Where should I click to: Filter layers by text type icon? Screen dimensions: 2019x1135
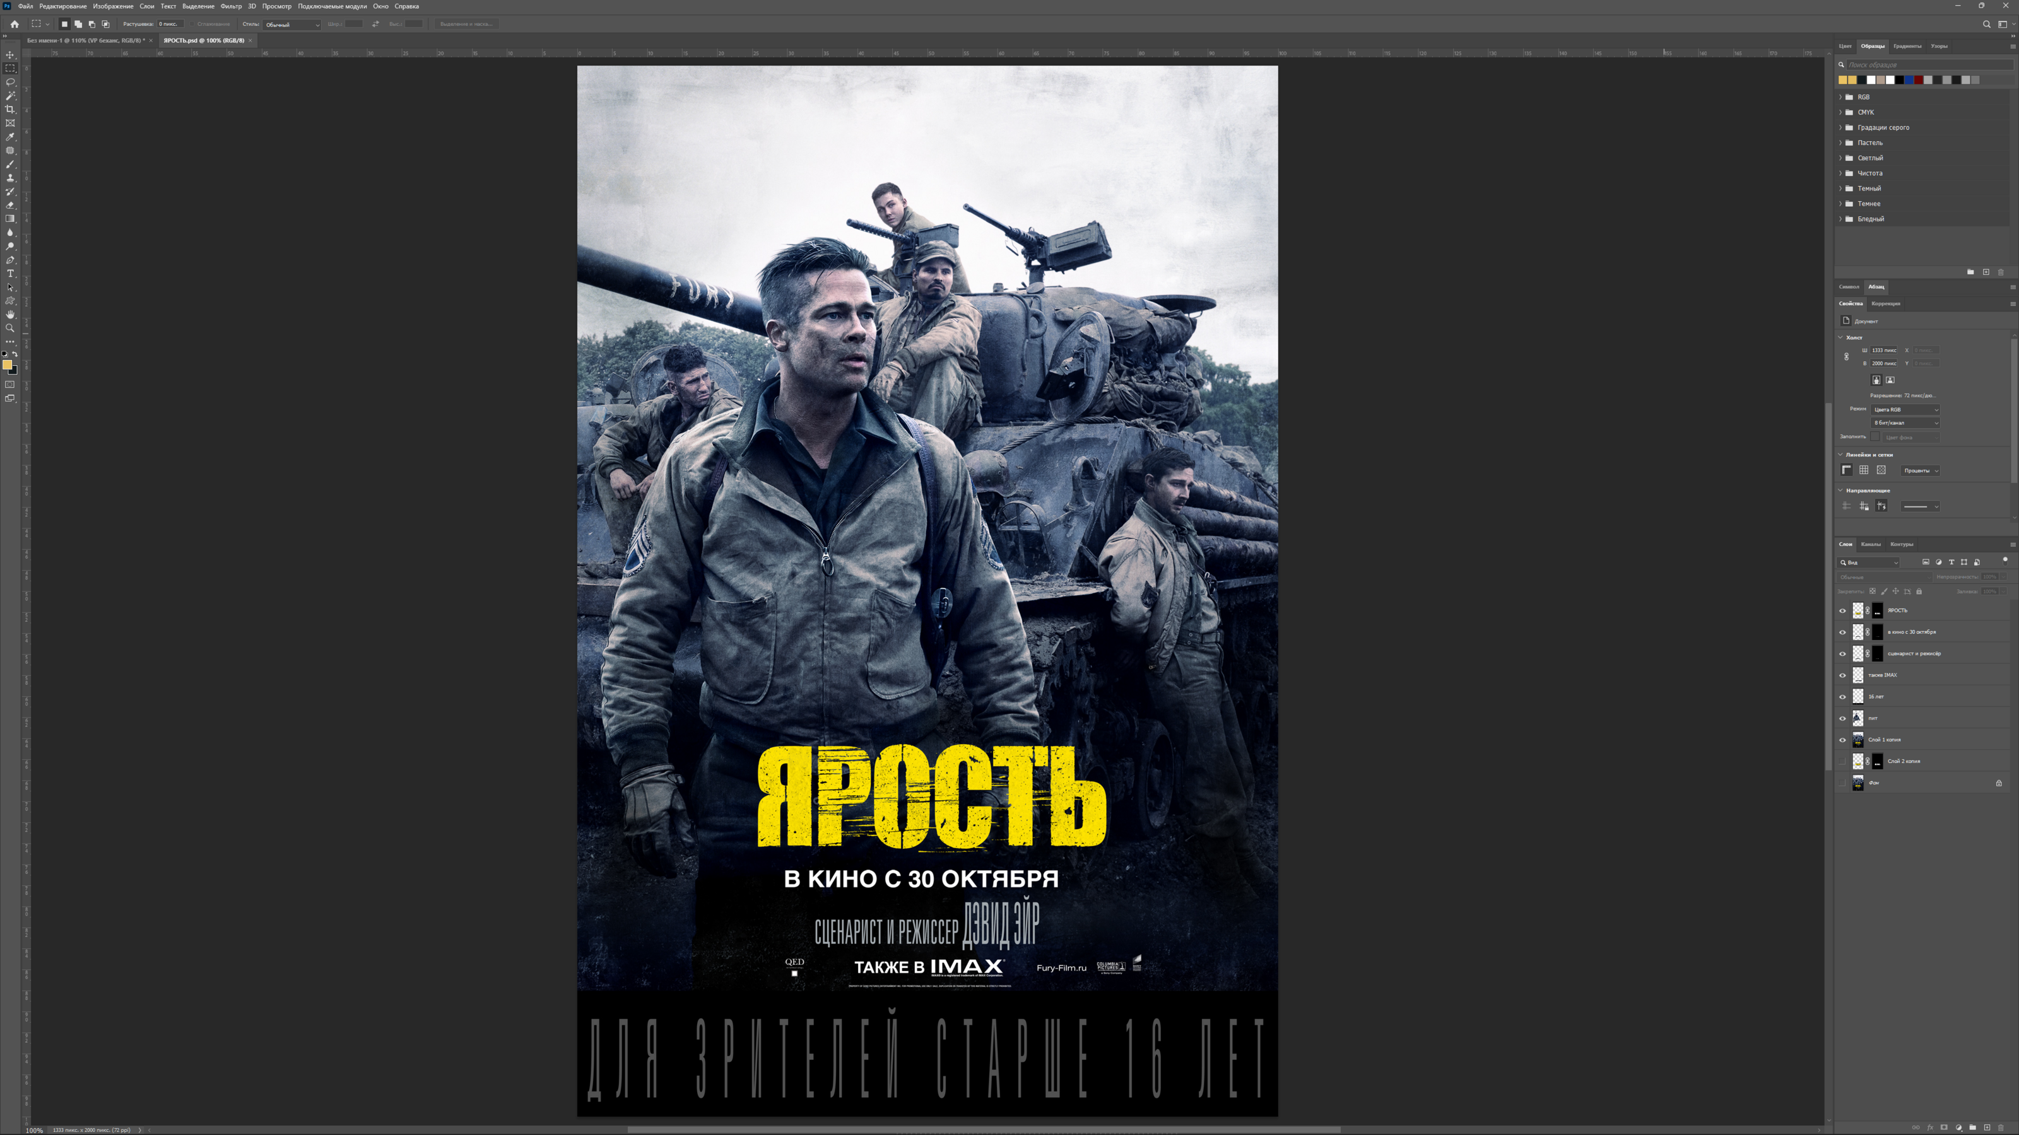1951,562
